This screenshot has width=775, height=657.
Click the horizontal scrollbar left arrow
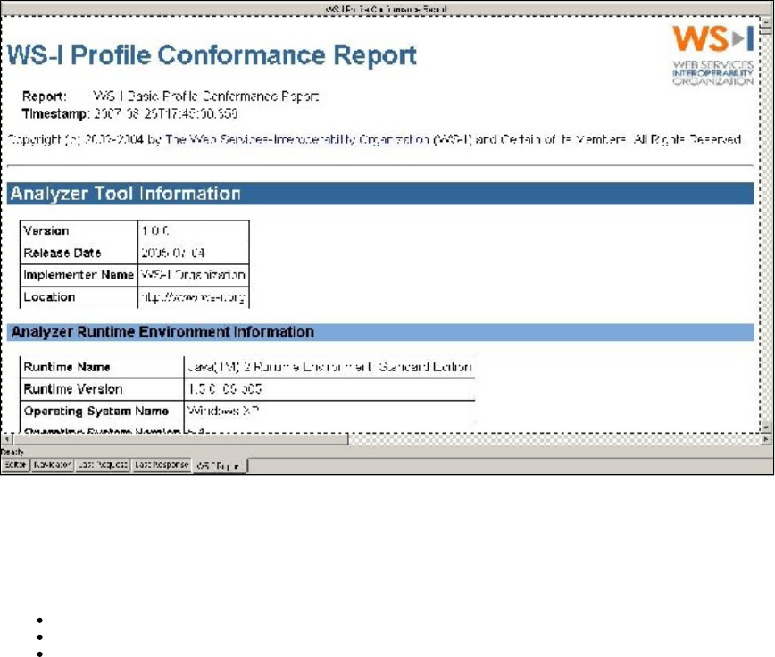(7, 438)
